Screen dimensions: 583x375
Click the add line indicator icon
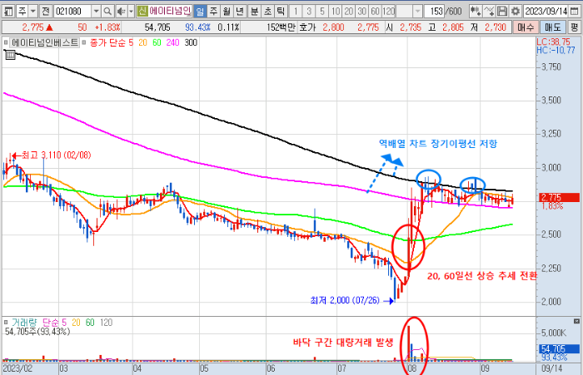click(489, 12)
